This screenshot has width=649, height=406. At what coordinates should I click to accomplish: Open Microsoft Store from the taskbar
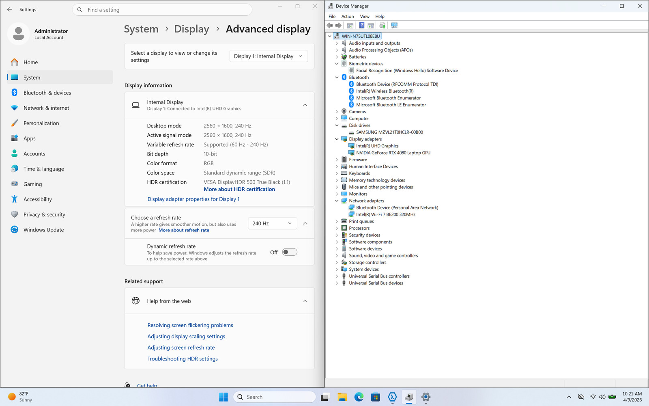pyautogui.click(x=376, y=397)
